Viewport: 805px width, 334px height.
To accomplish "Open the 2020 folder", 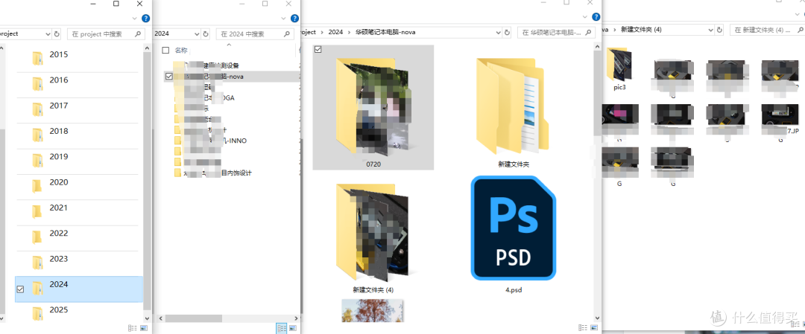I will point(77,187).
